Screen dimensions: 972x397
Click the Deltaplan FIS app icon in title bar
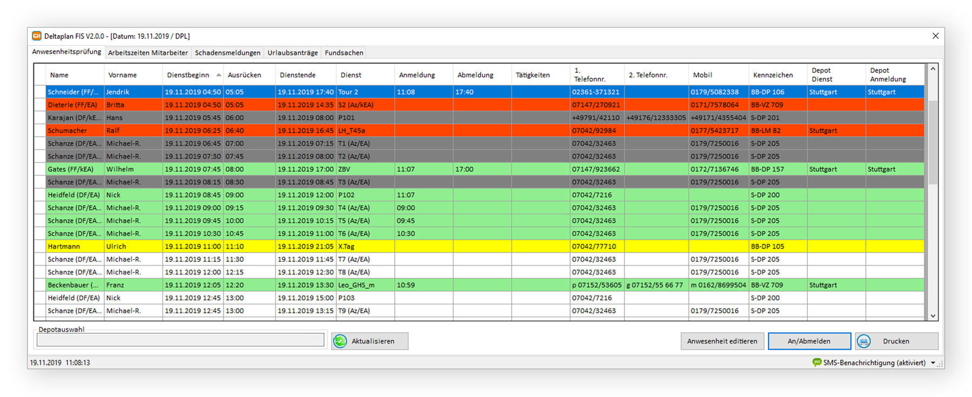tap(37, 36)
